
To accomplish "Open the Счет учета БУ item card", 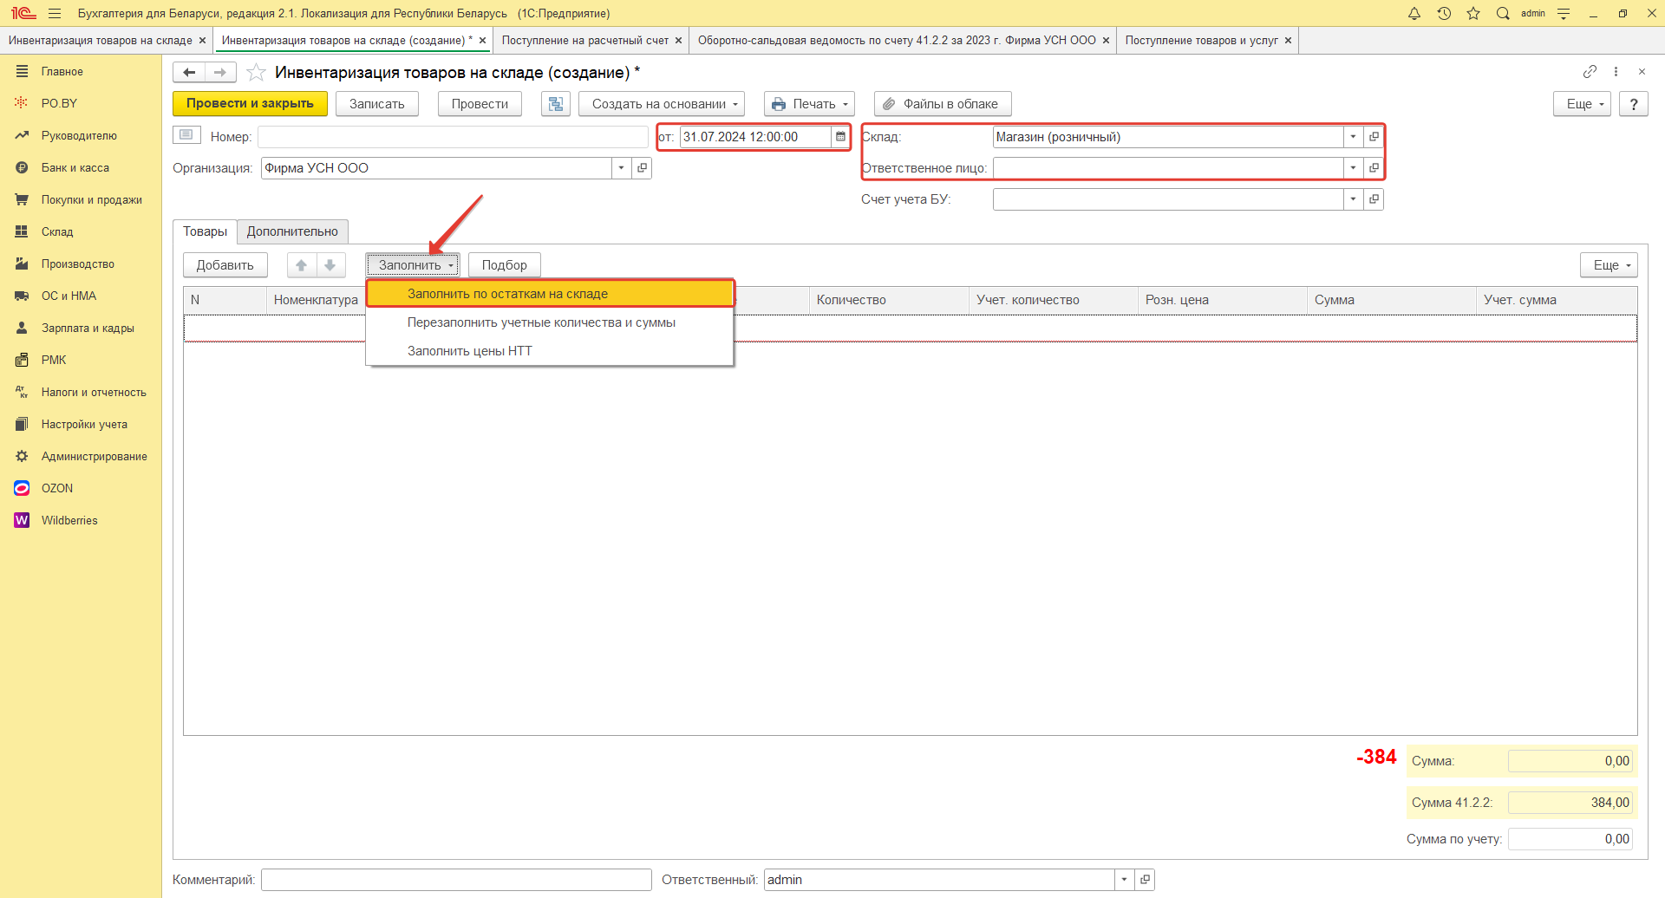I will click(1374, 199).
